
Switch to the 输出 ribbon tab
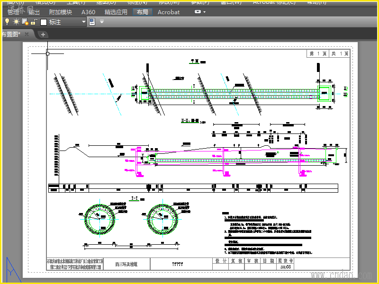(x=34, y=12)
